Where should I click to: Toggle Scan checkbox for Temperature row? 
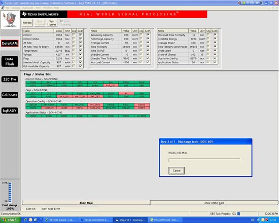pos(81,50)
